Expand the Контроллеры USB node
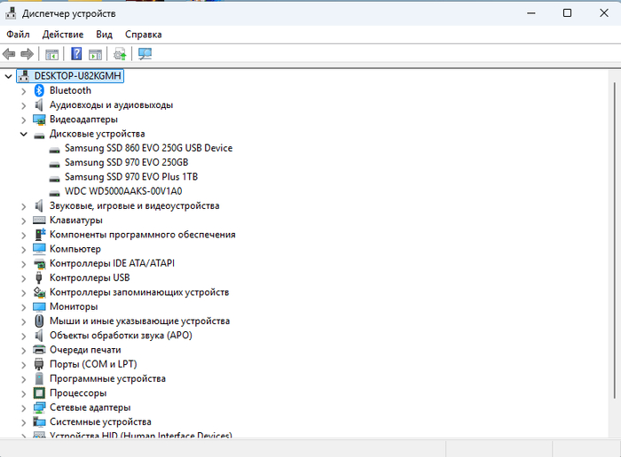Screen dimensions: 621x457 (x=24, y=278)
